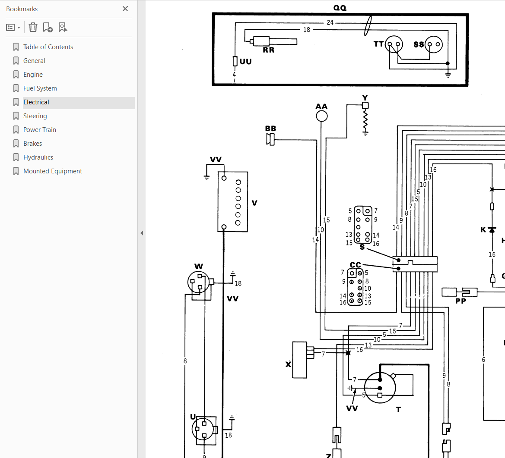Click the SS connector label
This screenshot has width=505, height=458.
419,44
